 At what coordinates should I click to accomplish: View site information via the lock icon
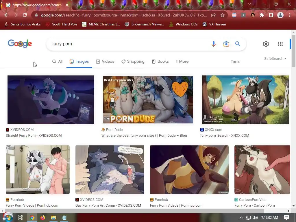(x=36, y=15)
